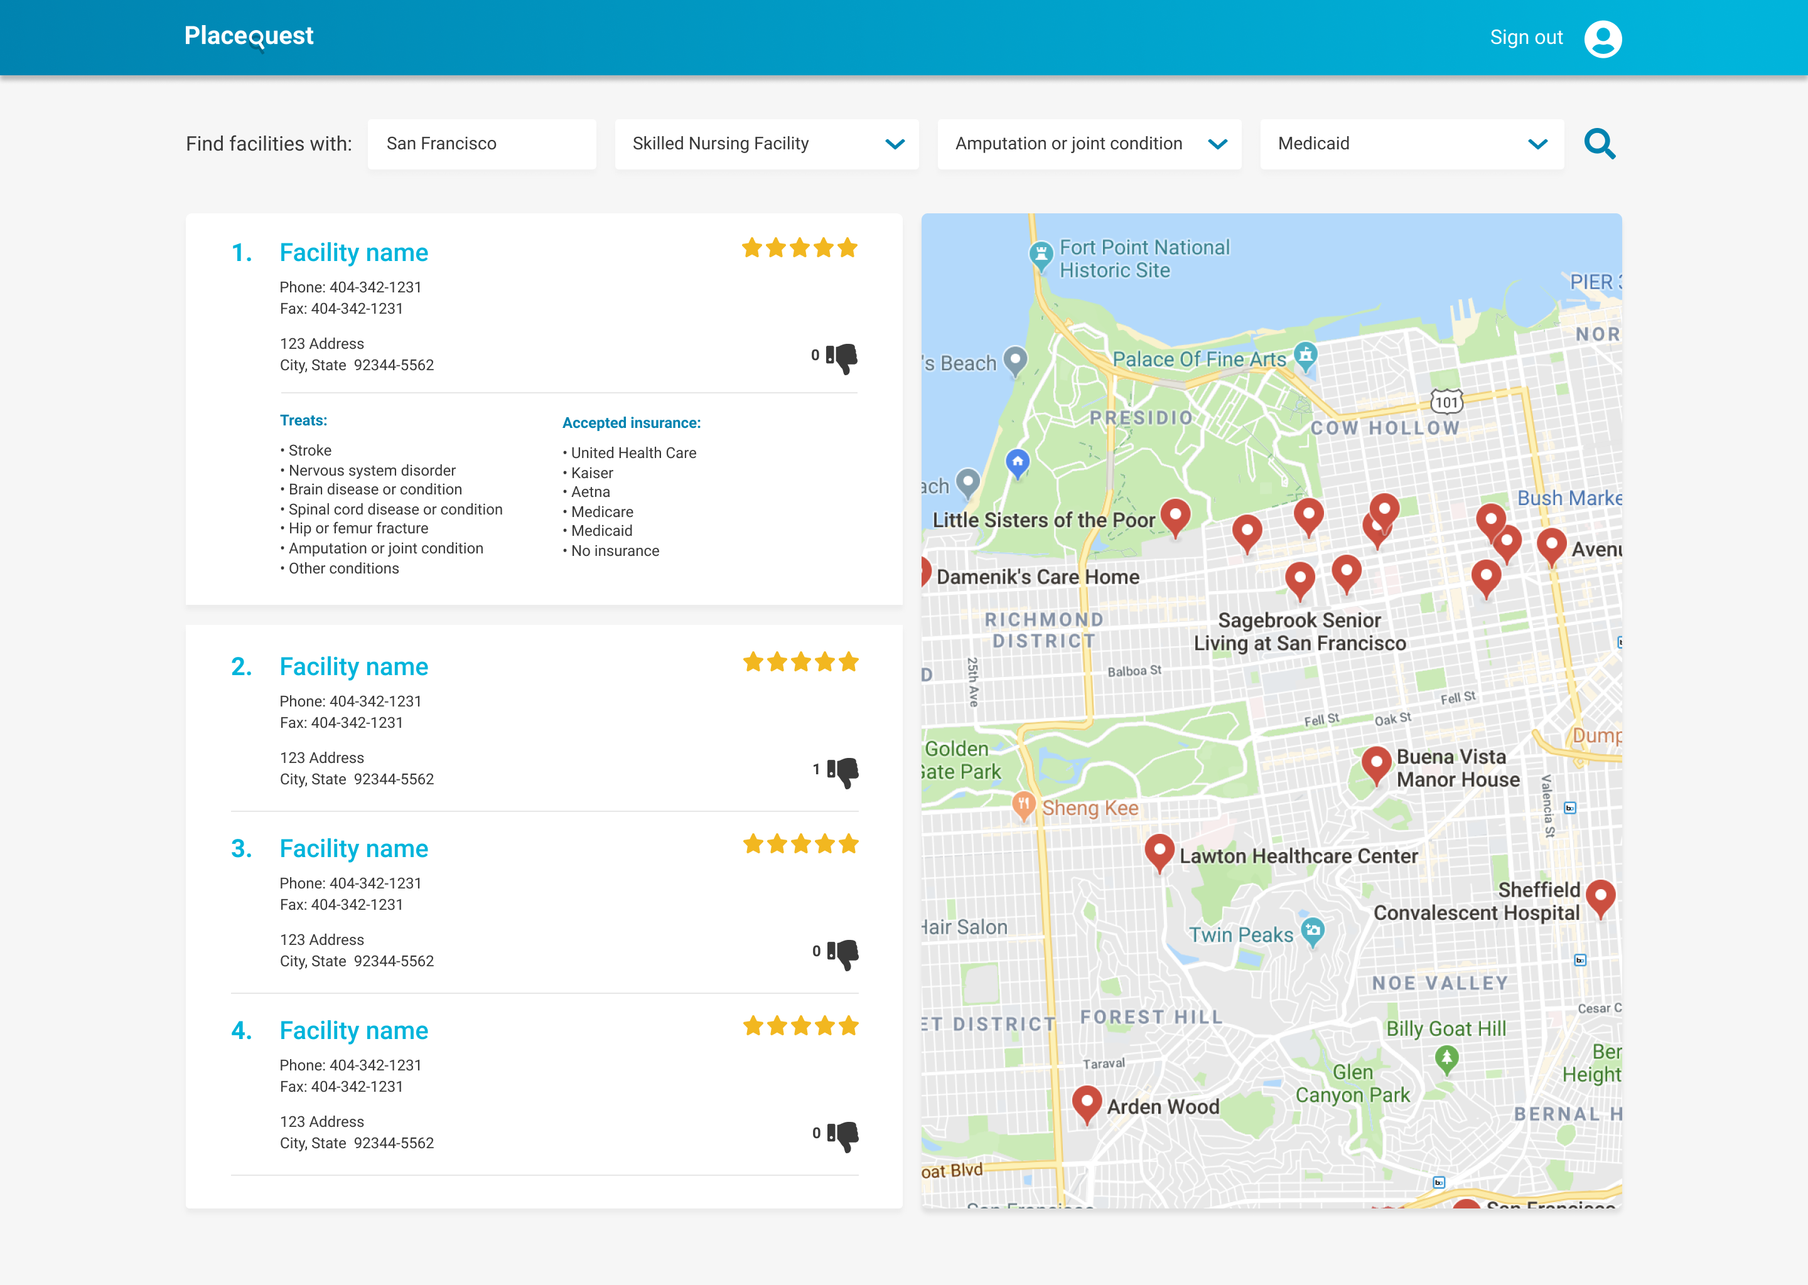Click the Placequest logo
Viewport: 1808px width, 1285px height.
tap(249, 36)
